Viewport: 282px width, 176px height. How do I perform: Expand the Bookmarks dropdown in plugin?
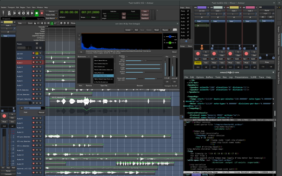tap(83, 56)
